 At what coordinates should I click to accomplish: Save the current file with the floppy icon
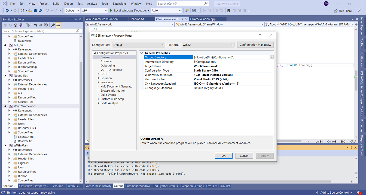pos(35,11)
